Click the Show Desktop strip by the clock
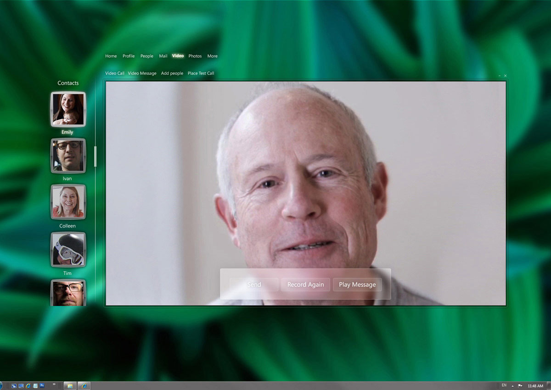The image size is (551, 390). [549, 386]
